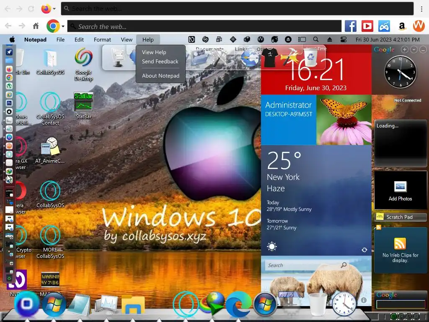Click the Search field on the bear tile
The width and height of the screenshot is (429, 322).
306,265
